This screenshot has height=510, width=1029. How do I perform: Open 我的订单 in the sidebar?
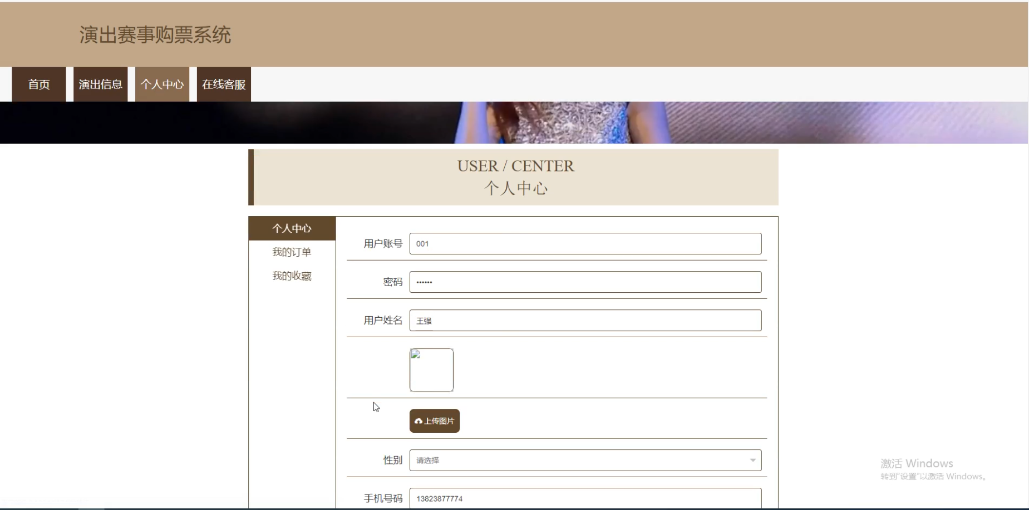coord(292,252)
